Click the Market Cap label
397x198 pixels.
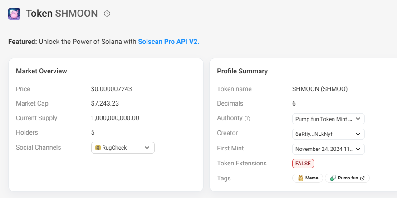coord(32,103)
